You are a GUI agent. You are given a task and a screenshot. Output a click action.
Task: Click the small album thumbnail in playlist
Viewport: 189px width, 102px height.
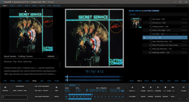136,23
